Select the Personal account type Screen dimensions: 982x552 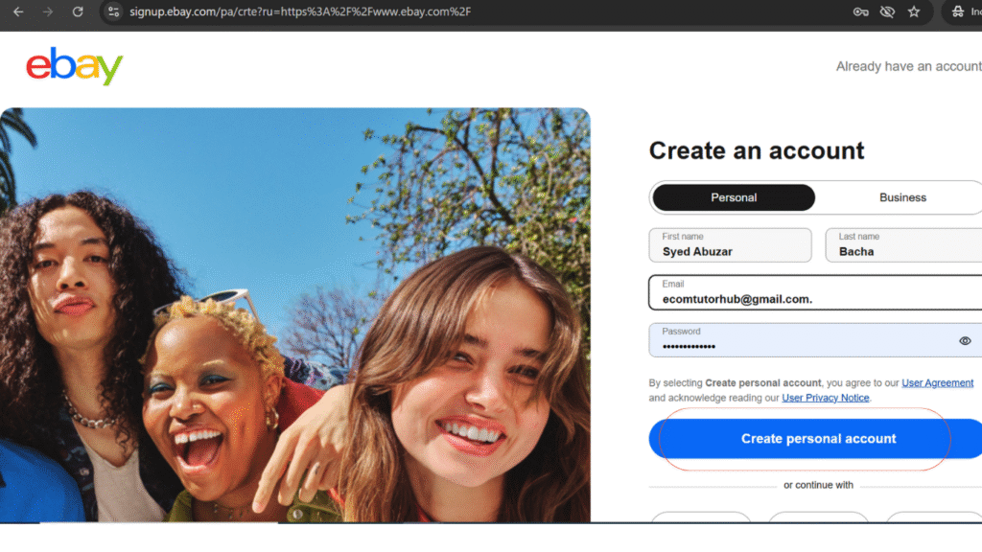[733, 196]
